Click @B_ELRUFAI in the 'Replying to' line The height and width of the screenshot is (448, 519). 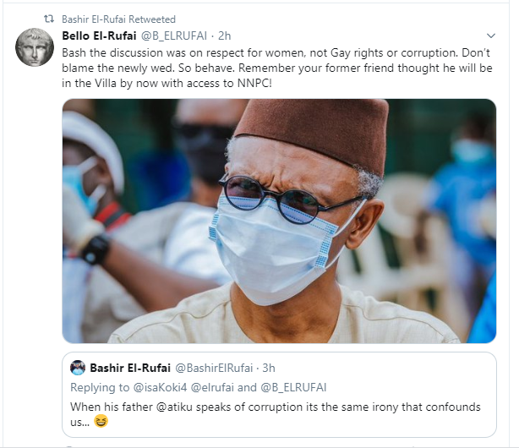point(296,387)
